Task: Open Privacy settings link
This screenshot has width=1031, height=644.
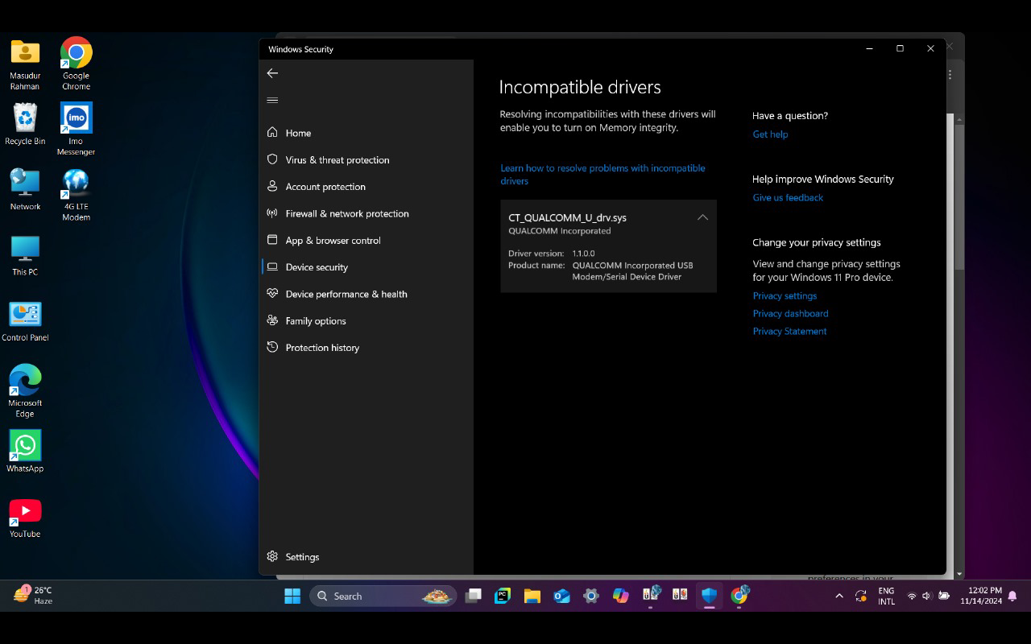Action: point(785,295)
